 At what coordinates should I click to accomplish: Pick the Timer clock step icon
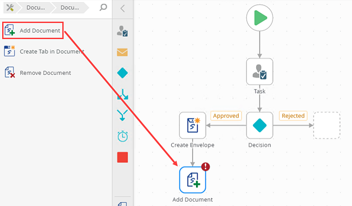[x=122, y=136]
